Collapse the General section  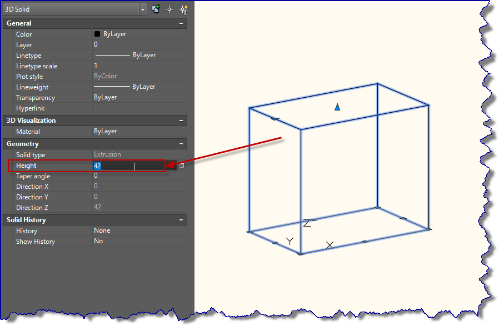click(182, 23)
